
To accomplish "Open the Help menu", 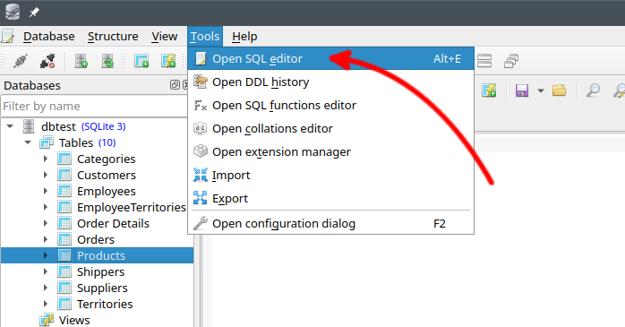I will [x=244, y=37].
